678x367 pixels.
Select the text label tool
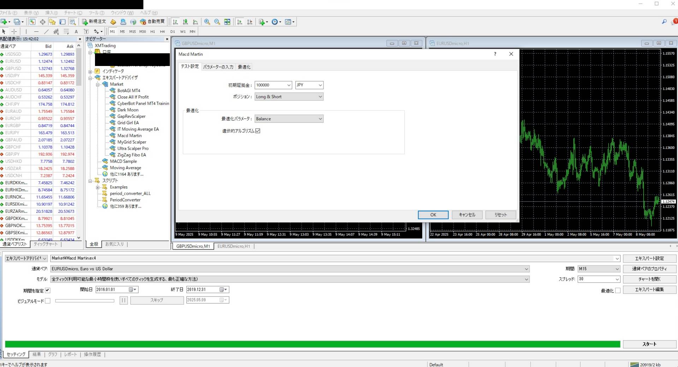click(x=76, y=31)
